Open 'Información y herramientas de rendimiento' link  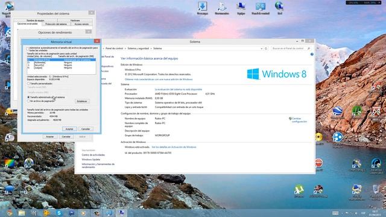pyautogui.click(x=98, y=166)
